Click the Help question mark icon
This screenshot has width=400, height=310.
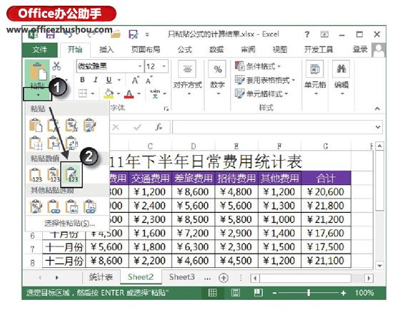click(307, 34)
